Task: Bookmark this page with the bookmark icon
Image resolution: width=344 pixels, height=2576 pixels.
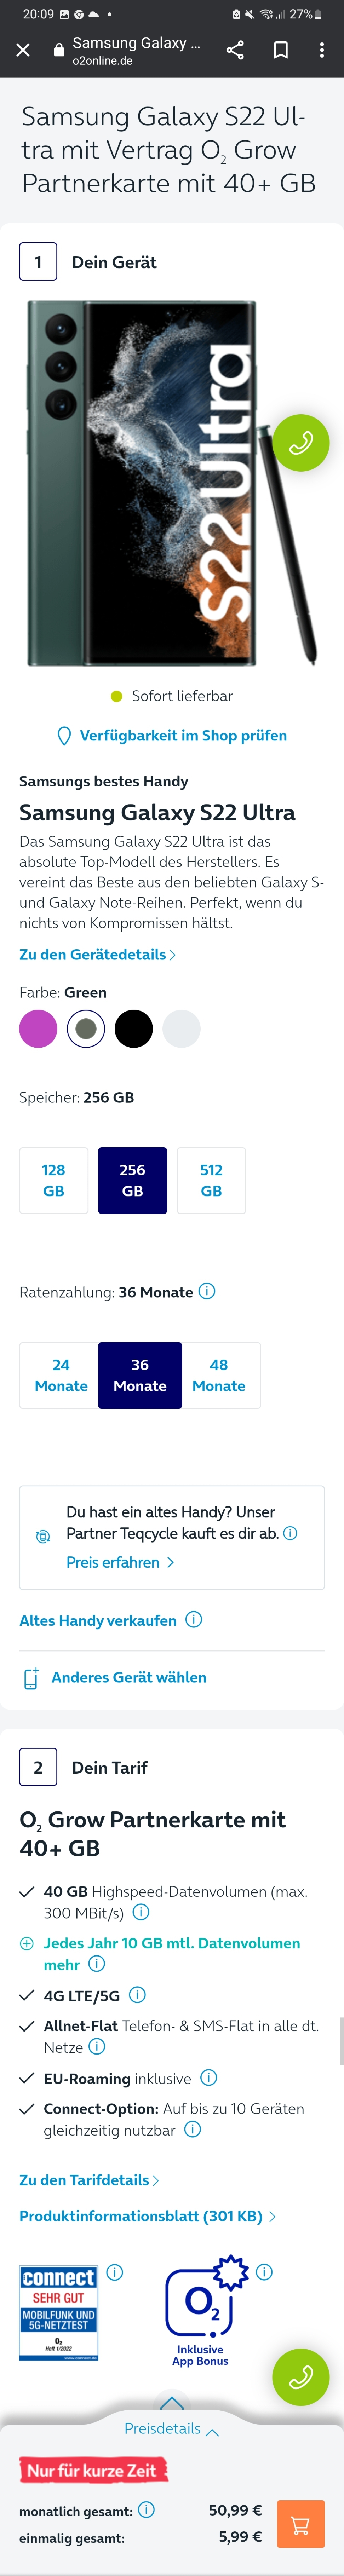Action: click(281, 50)
